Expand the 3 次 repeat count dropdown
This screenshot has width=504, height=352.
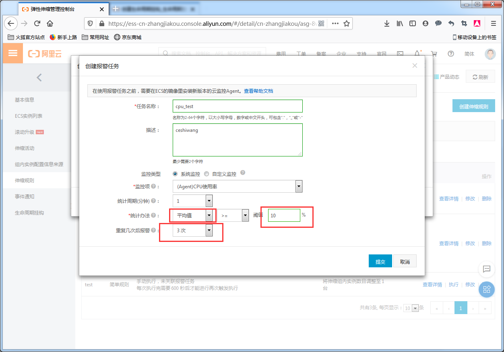pos(209,231)
